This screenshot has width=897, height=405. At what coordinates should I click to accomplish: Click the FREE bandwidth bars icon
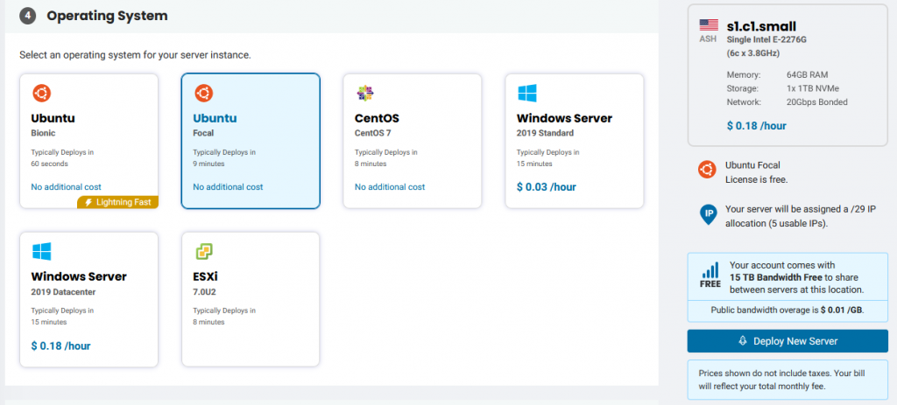[710, 275]
